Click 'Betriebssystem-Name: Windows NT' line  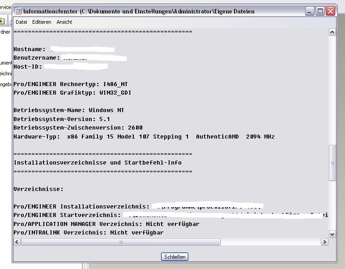coord(69,110)
